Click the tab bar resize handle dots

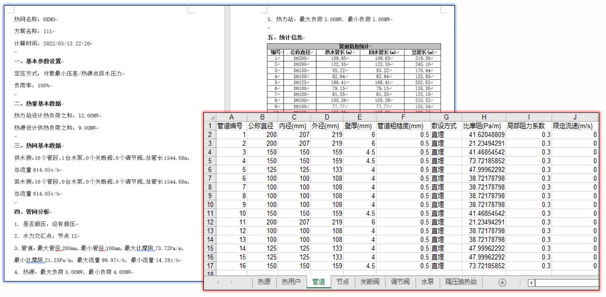pos(520,282)
